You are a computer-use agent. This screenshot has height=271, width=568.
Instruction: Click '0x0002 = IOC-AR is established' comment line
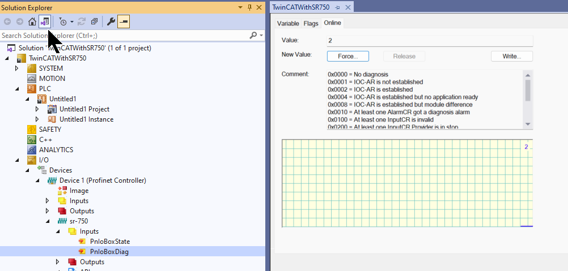pyautogui.click(x=370, y=89)
